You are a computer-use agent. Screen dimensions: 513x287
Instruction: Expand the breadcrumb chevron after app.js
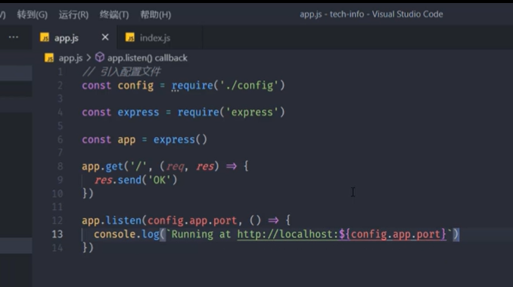click(x=89, y=58)
